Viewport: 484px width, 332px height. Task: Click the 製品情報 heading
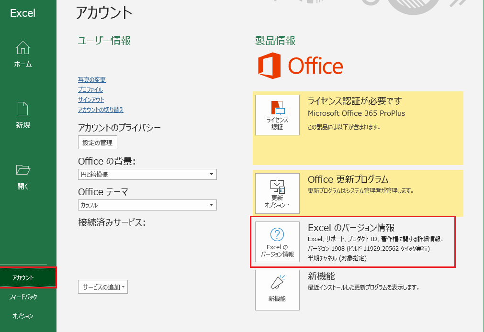pos(275,40)
